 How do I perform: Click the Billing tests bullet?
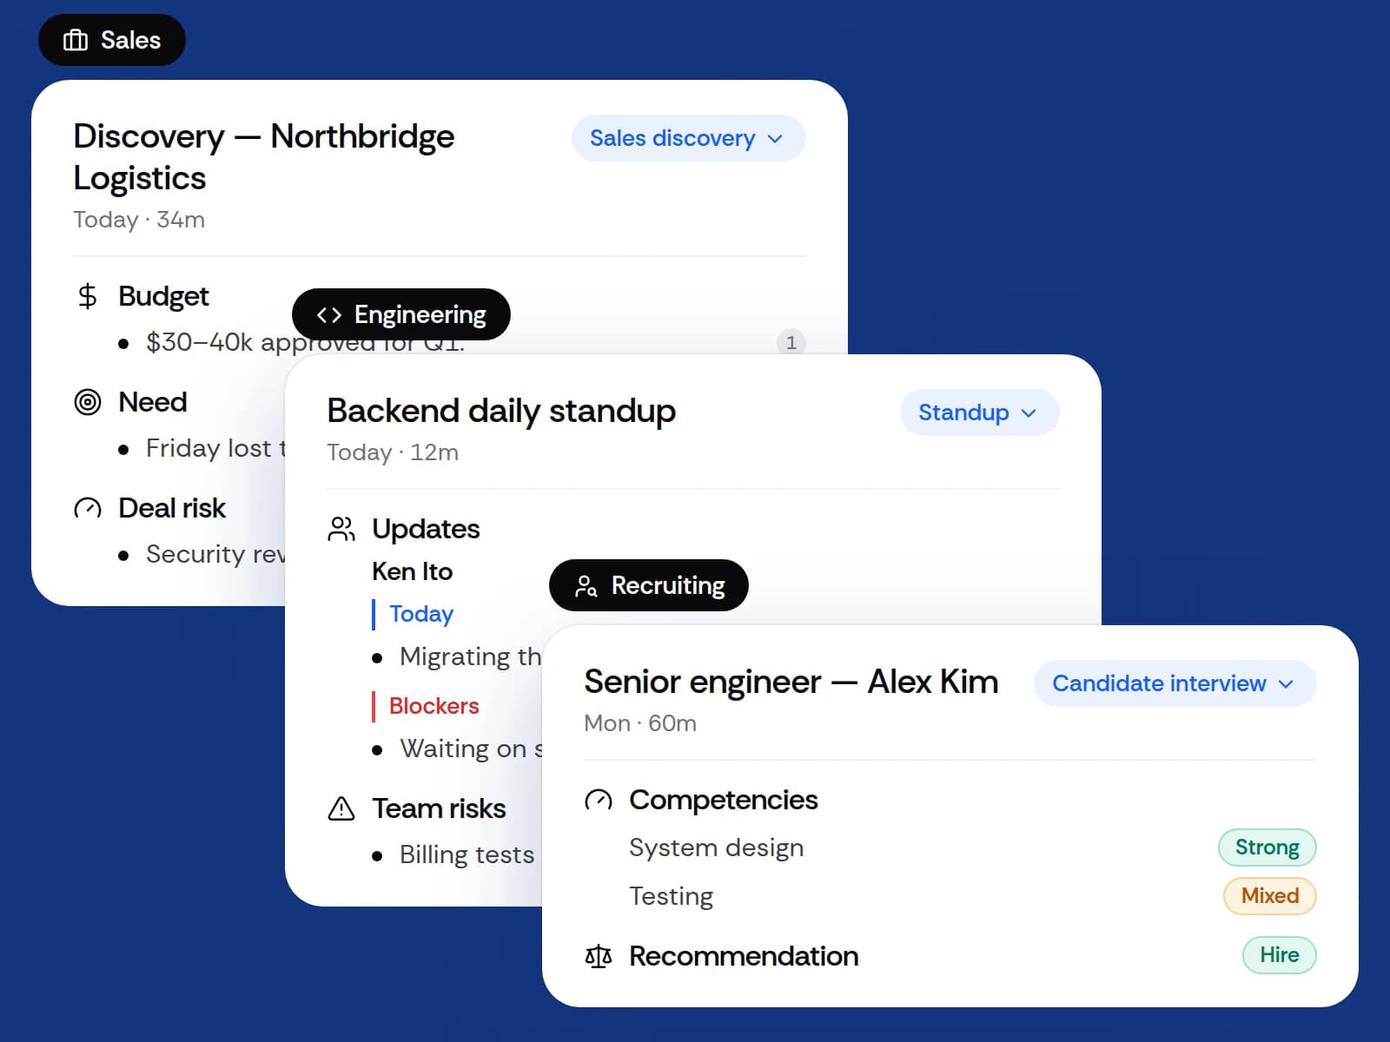[x=457, y=855]
